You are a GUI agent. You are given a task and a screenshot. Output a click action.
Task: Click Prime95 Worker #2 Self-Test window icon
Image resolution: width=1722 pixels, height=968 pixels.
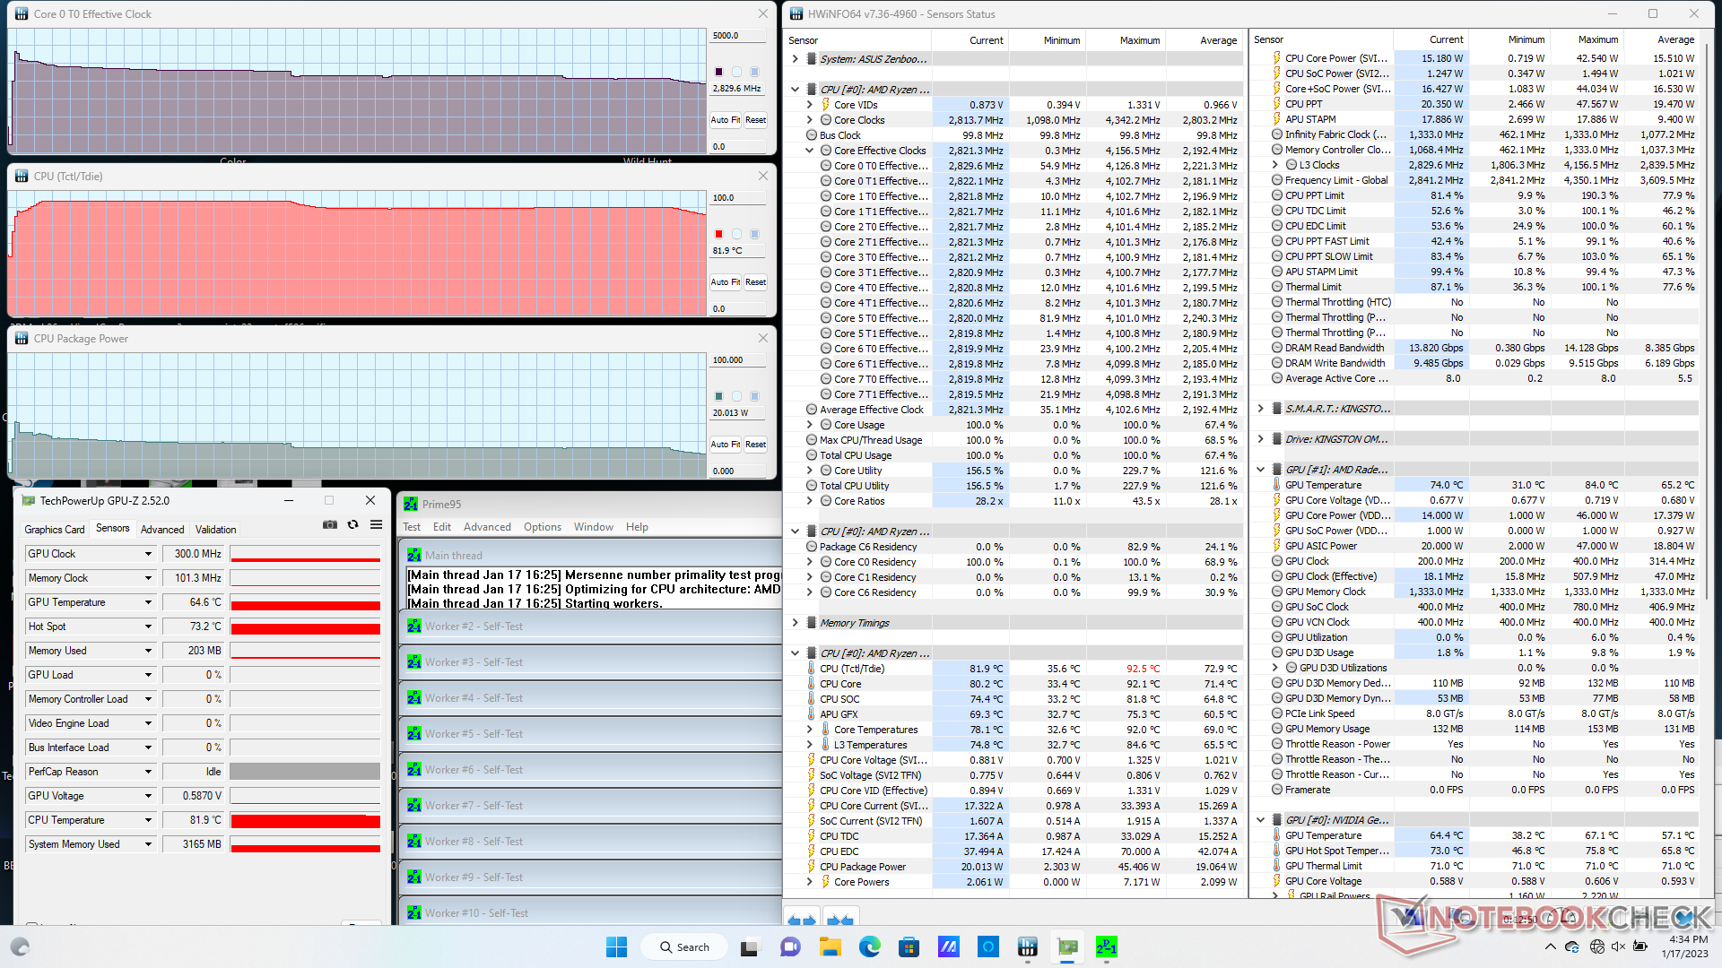pos(413,627)
